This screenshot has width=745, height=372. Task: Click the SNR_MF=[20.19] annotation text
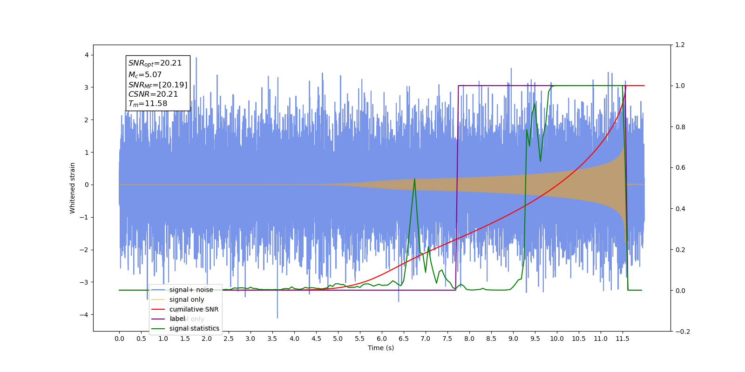coord(158,85)
